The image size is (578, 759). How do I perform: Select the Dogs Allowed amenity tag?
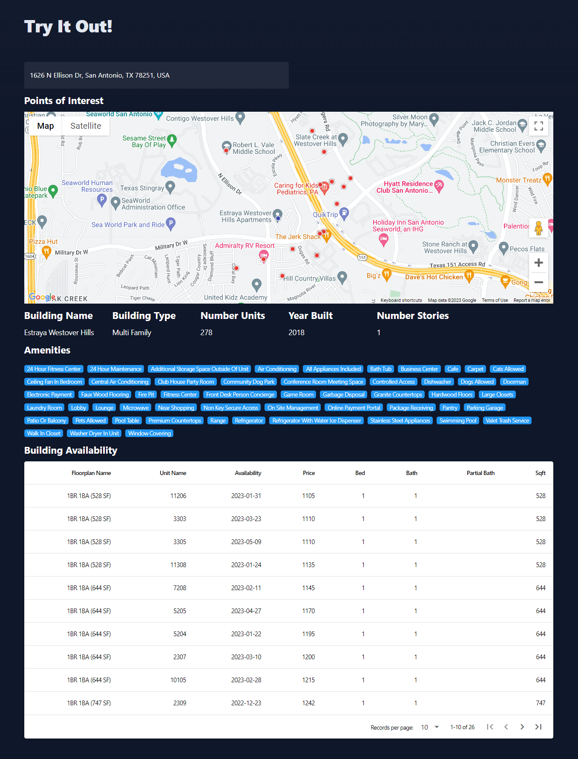point(477,382)
